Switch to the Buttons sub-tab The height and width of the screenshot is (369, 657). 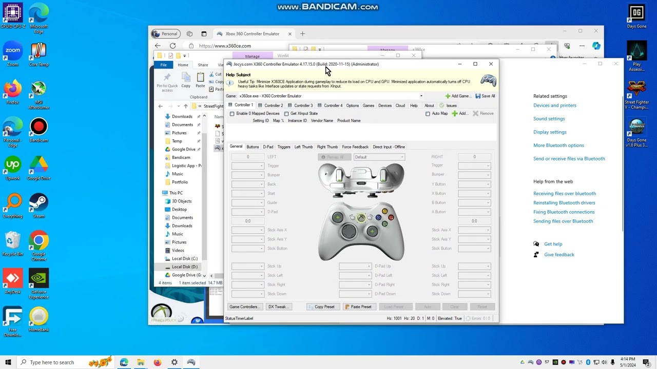click(x=253, y=147)
